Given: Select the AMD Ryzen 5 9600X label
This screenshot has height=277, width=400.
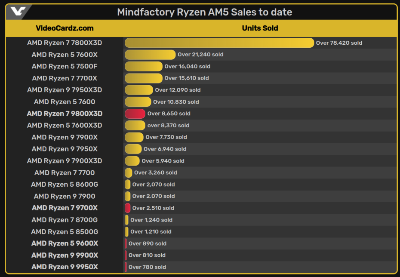Looking at the screenshot, I should (65, 243).
